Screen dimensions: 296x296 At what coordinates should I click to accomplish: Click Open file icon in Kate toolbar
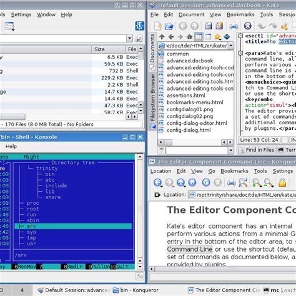[169, 26]
